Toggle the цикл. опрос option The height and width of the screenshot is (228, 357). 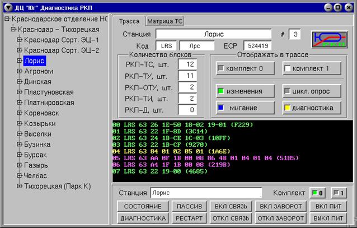(x=312, y=91)
